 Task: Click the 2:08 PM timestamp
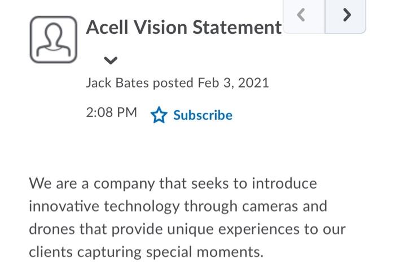pos(112,112)
